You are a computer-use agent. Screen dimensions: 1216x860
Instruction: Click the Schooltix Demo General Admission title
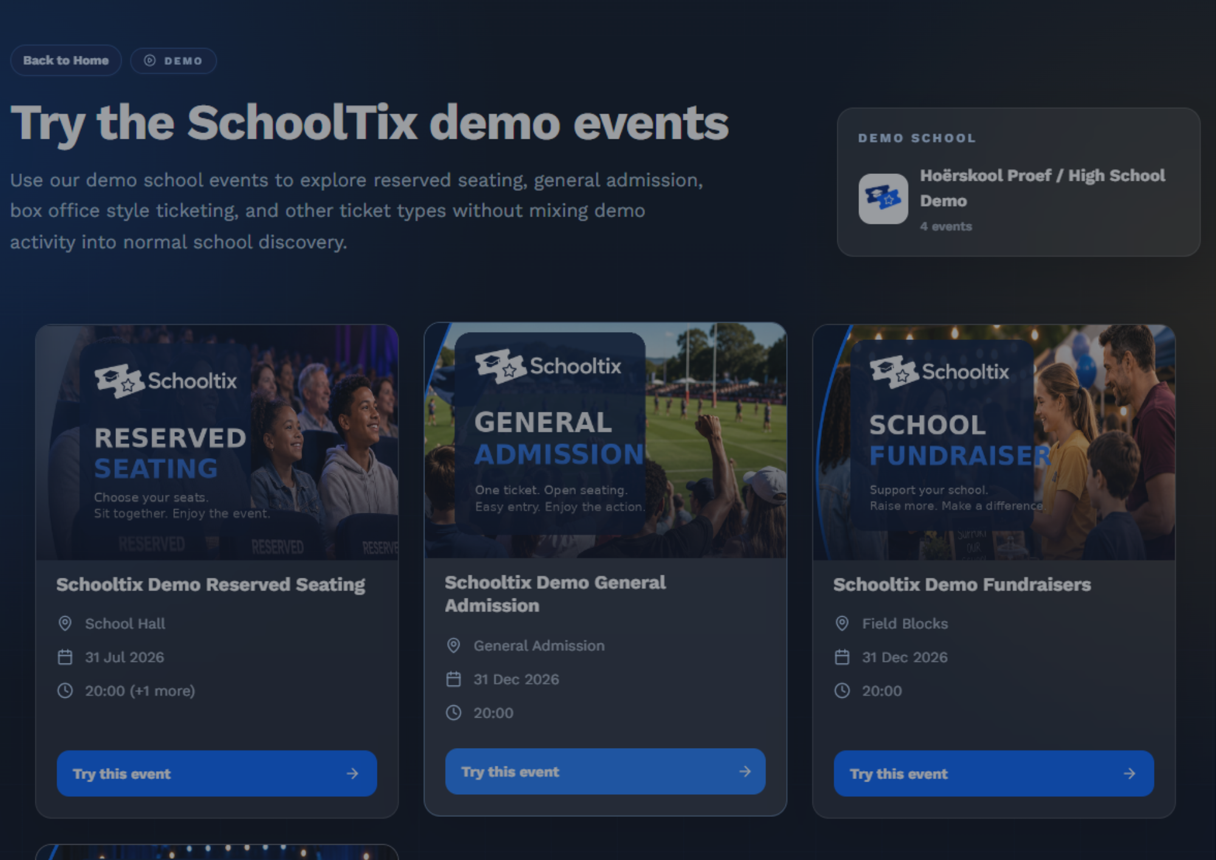555,594
